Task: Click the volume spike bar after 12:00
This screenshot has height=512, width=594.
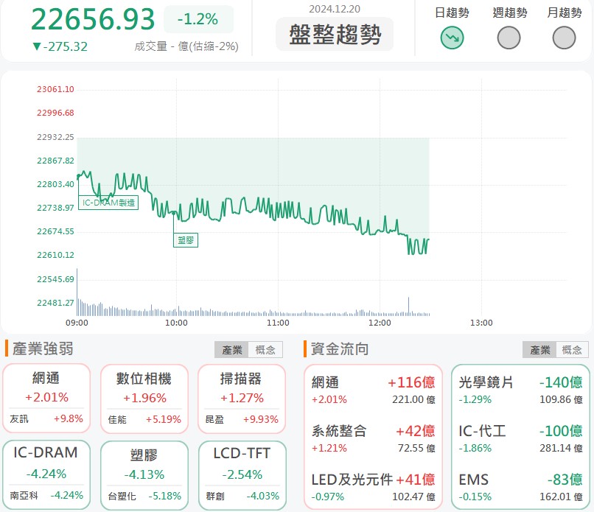Action: tap(409, 306)
